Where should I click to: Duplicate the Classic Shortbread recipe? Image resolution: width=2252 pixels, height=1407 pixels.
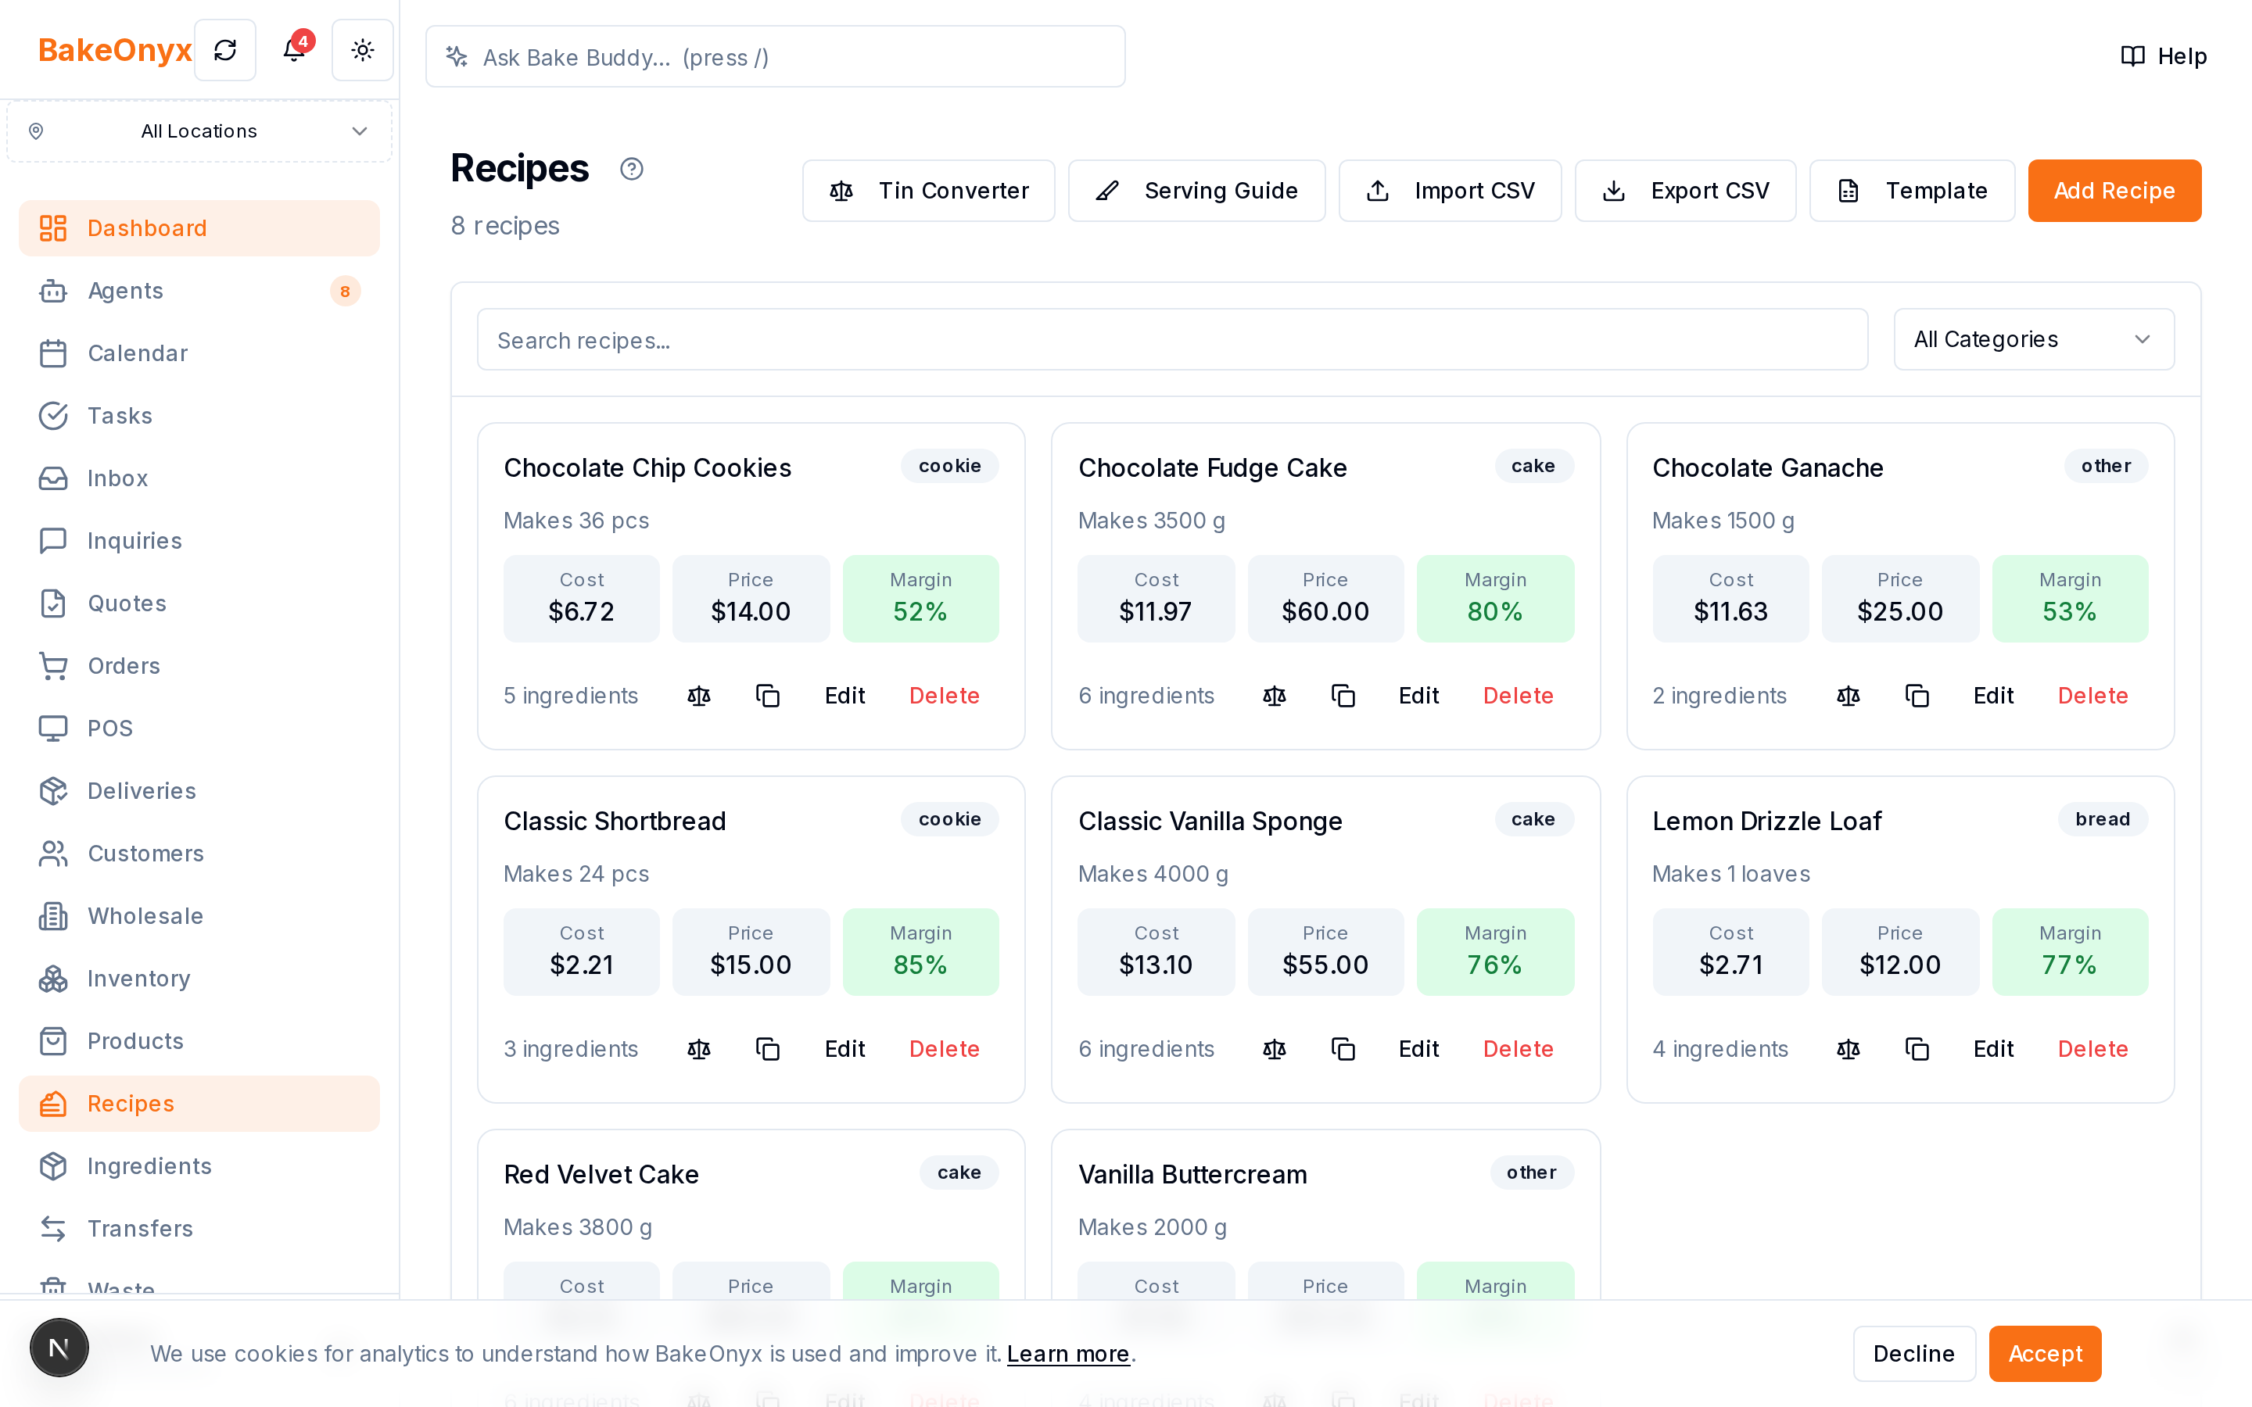768,1050
